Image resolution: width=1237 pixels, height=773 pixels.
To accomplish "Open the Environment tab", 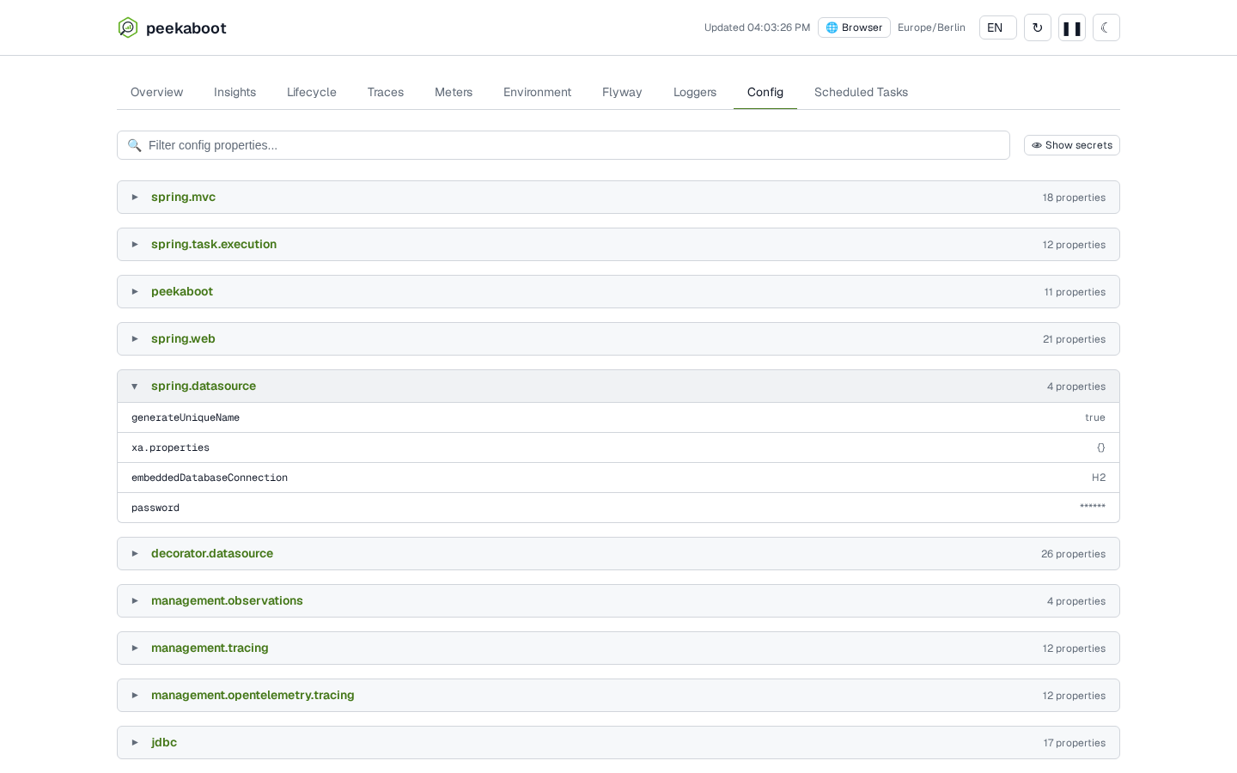I will 538,92.
